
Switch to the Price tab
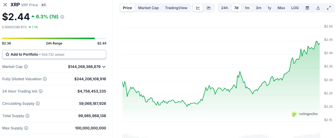point(127,8)
